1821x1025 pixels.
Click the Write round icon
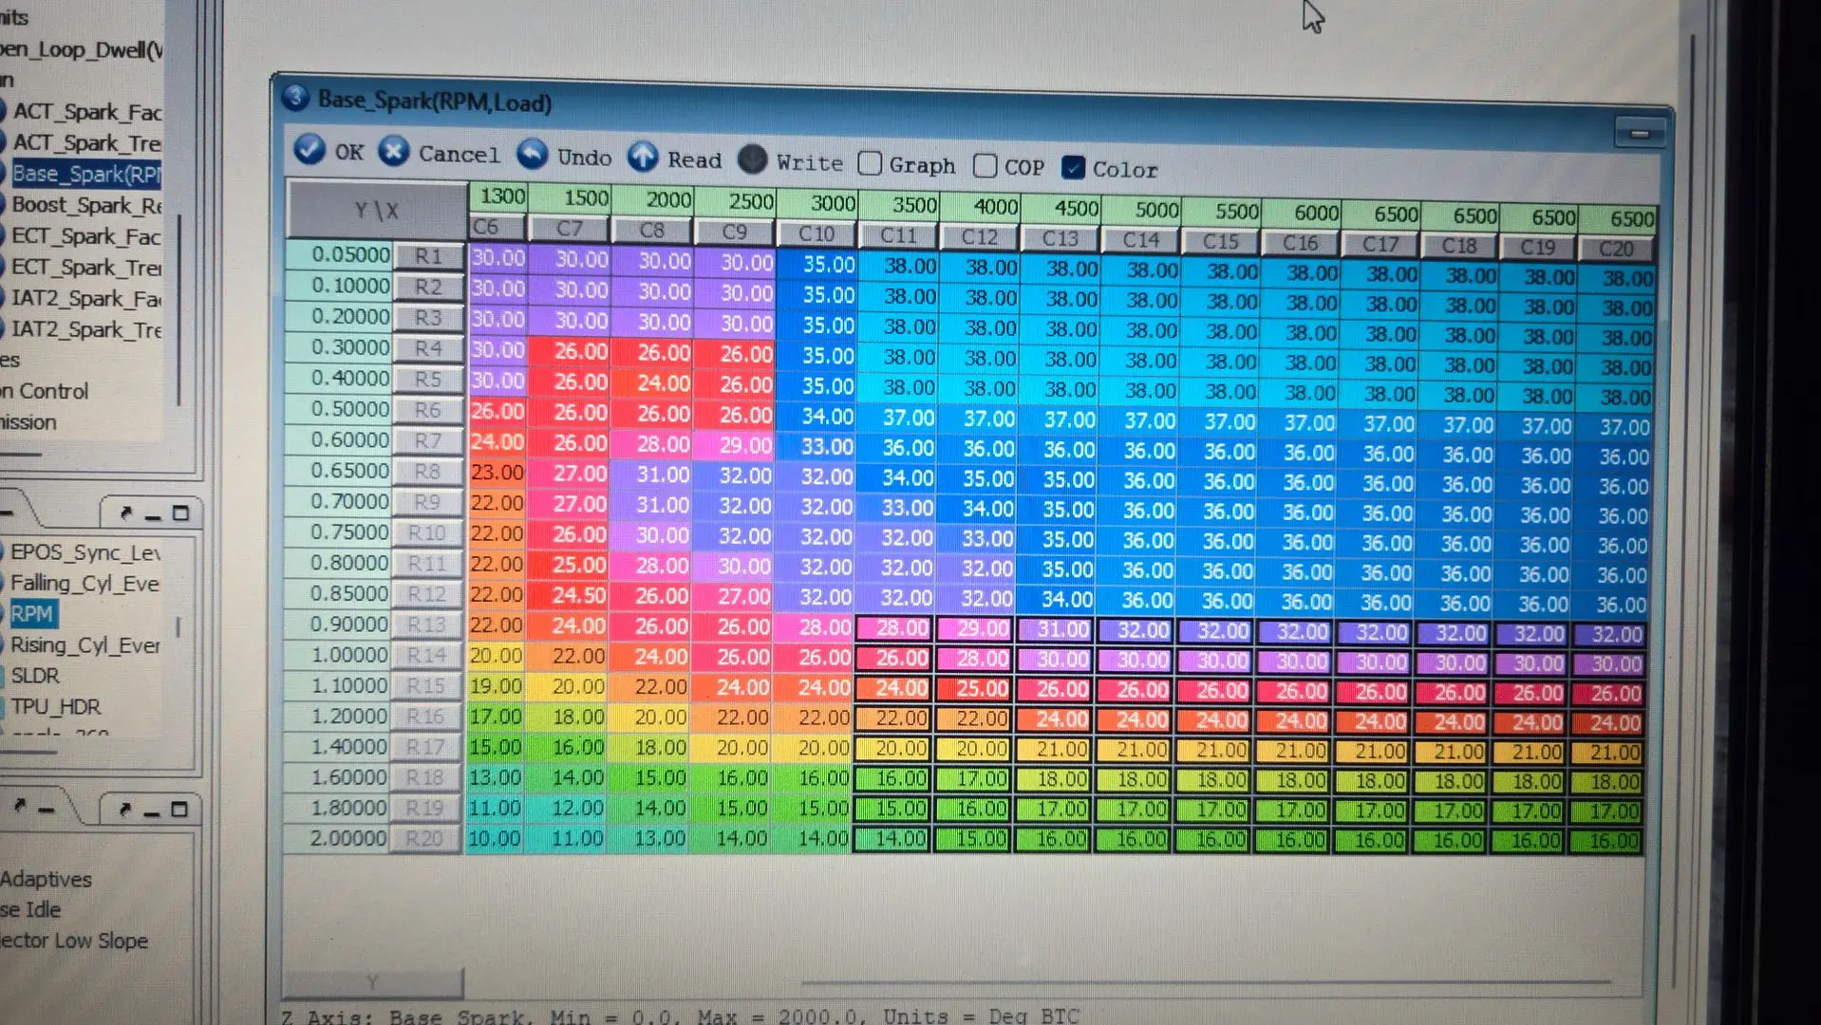(x=752, y=159)
